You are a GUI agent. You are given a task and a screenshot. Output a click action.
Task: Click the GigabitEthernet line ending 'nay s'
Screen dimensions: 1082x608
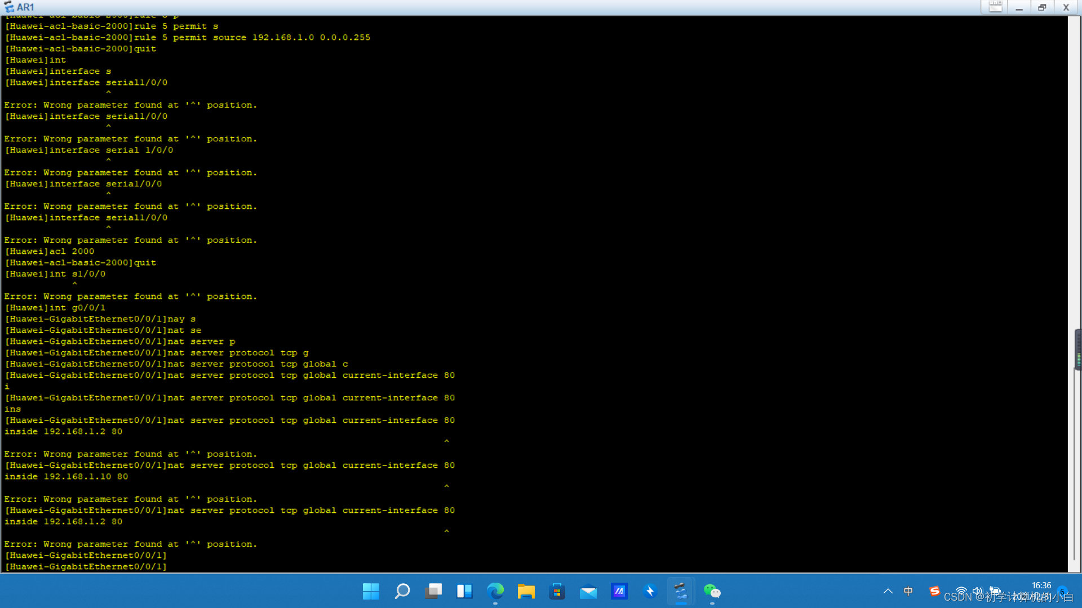tap(100, 319)
